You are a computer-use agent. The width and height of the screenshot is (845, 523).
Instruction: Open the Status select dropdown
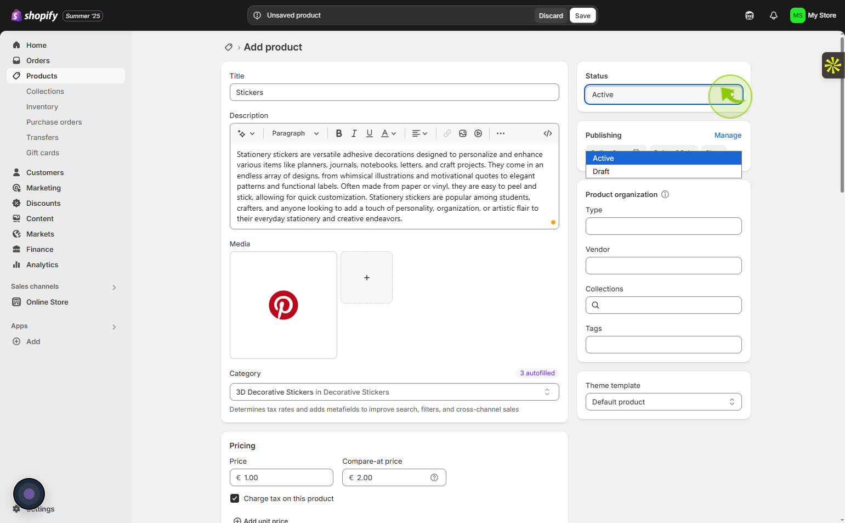coord(663,94)
